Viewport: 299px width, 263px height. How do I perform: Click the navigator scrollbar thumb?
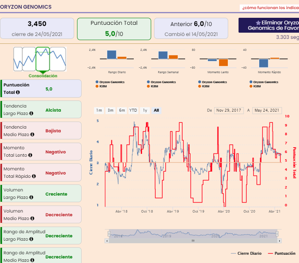click(193, 241)
